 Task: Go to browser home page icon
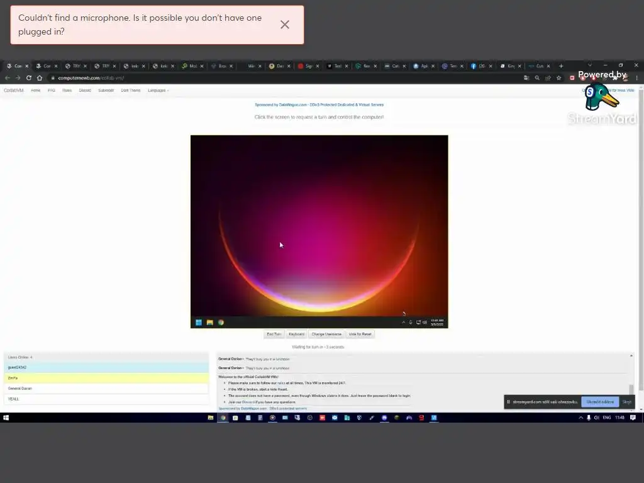pos(40,77)
